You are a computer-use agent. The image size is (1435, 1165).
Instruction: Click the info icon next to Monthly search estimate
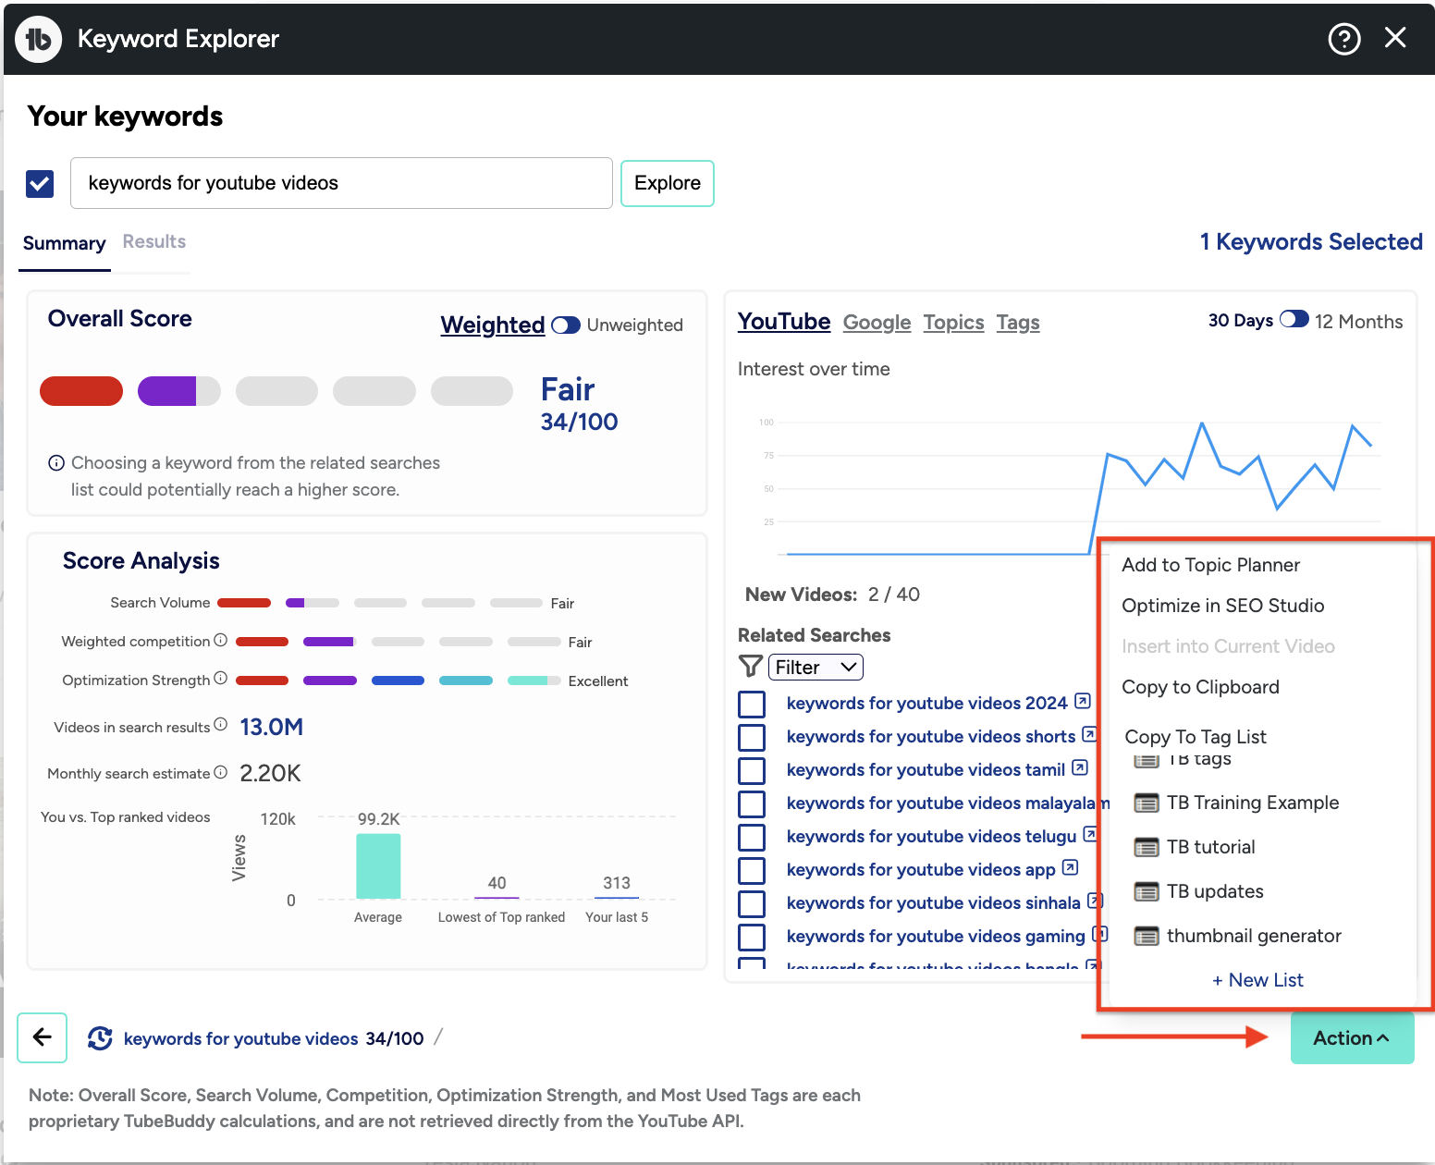tap(220, 772)
